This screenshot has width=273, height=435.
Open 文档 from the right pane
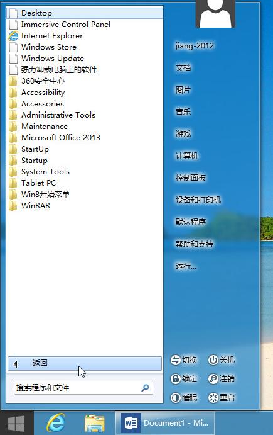(183, 68)
